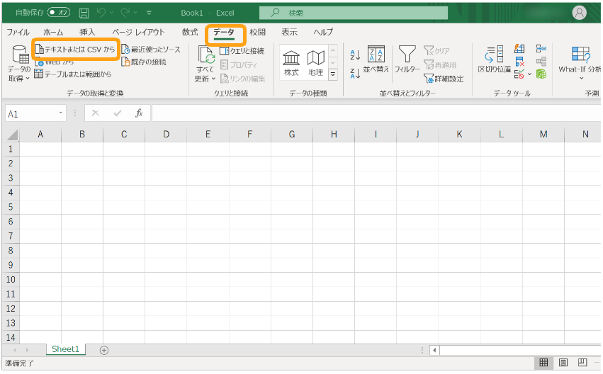Screen dimensions: 603x374
Task: Toggle the 自動保存 (AutoSave) switch
Action: [58, 13]
